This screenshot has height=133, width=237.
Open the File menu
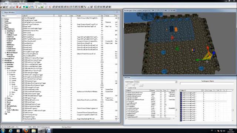pyautogui.click(x=1, y=4)
